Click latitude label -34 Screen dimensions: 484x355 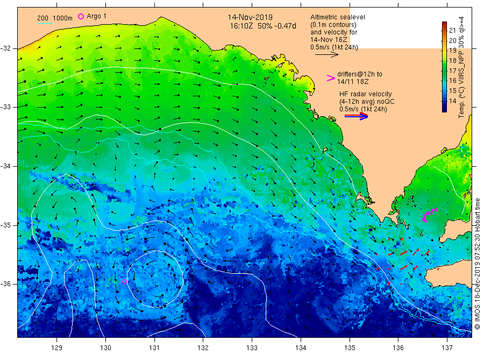(5, 166)
